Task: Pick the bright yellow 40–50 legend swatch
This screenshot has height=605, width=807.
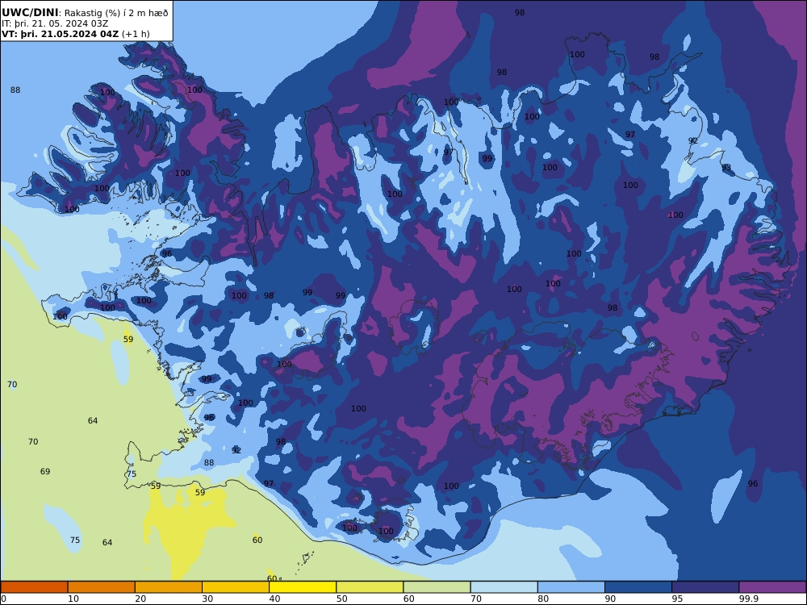Action: tap(303, 587)
